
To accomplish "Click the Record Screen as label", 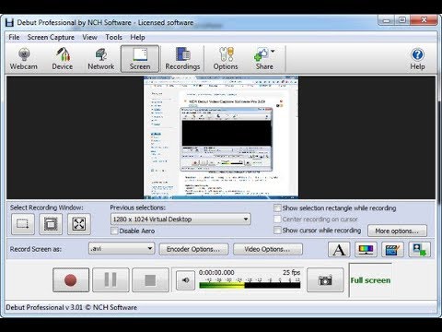I will click(36, 249).
